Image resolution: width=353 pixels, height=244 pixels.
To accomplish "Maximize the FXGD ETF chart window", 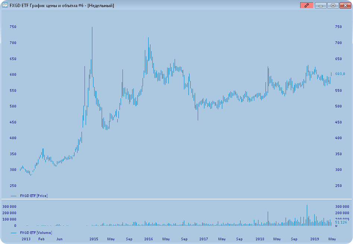I will pos(333,6).
